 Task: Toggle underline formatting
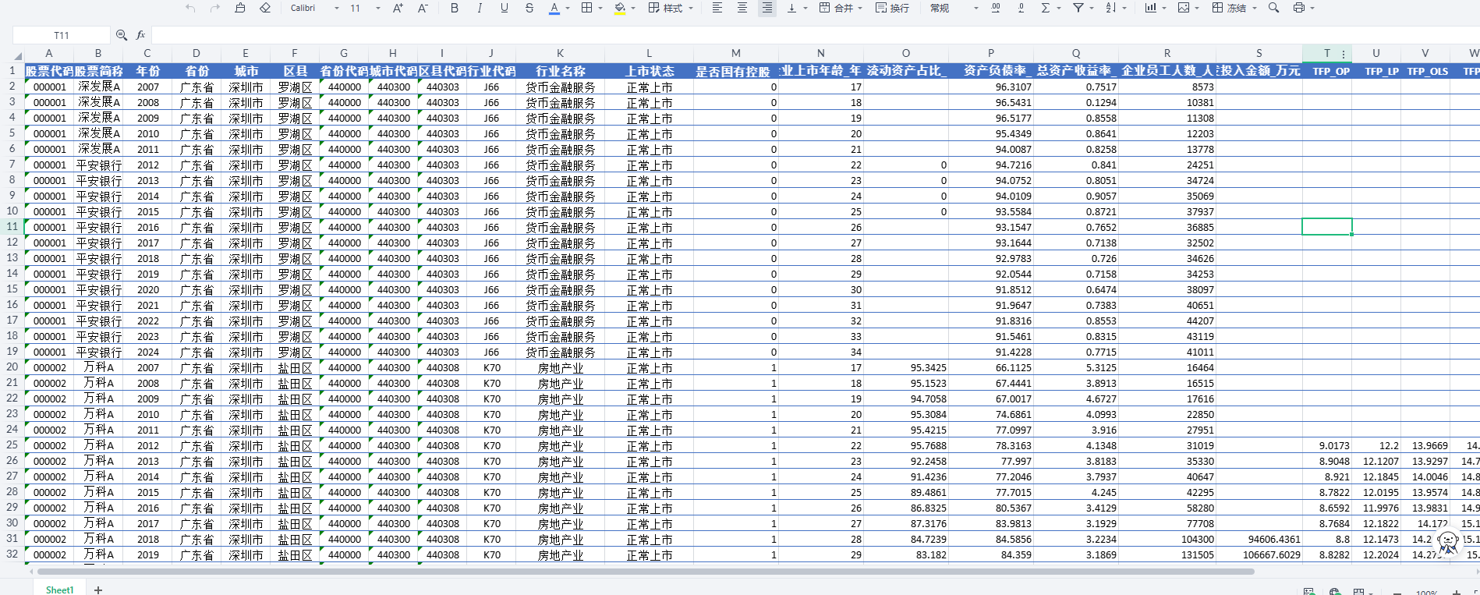505,8
